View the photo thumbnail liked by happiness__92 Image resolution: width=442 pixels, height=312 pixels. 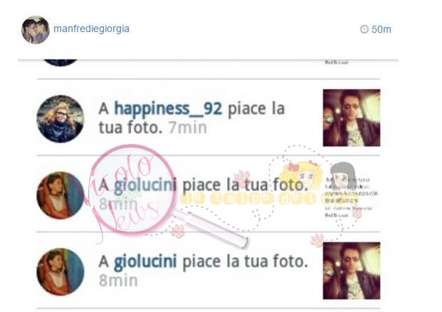coord(352,118)
